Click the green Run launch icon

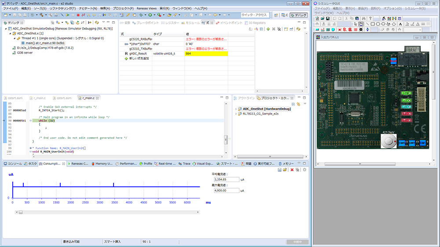tap(150, 15)
